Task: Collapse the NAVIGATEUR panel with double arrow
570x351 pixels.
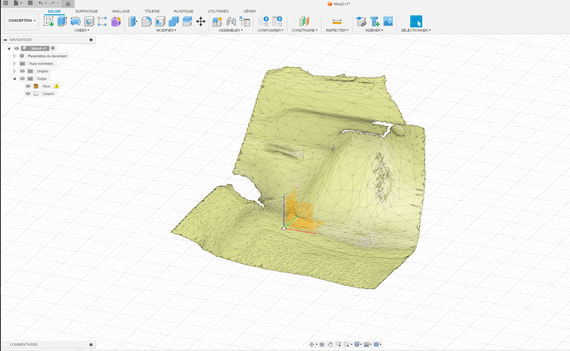Action: pyautogui.click(x=5, y=40)
